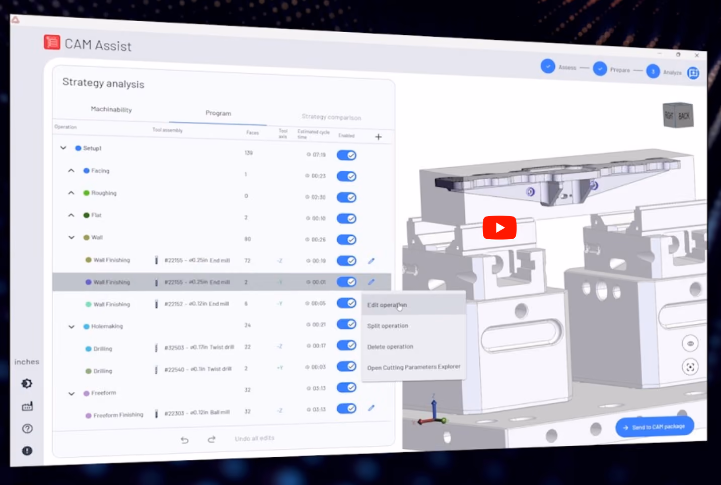
Task: Click Undo all edits
Action: click(x=255, y=438)
